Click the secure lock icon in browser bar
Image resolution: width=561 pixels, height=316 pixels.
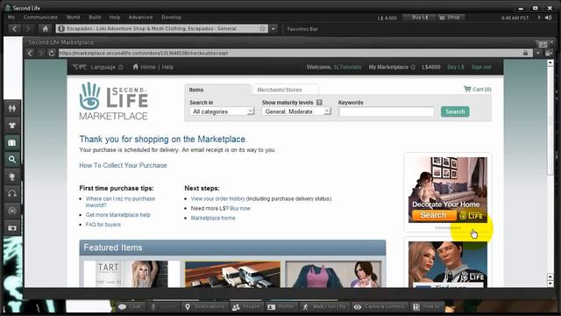pyautogui.click(x=526, y=53)
